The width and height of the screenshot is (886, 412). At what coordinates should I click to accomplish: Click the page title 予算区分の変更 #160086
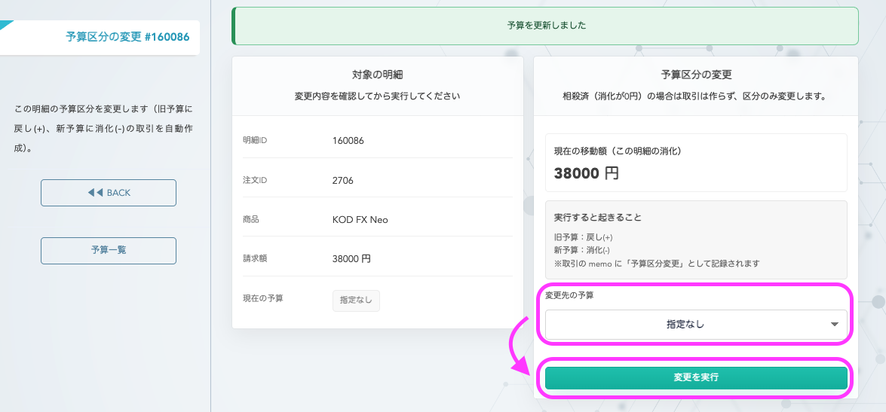pyautogui.click(x=127, y=36)
